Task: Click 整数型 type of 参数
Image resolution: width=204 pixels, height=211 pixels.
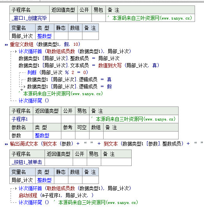Action: click(x=42, y=135)
